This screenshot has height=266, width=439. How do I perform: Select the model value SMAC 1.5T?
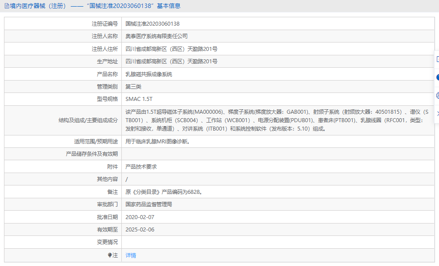pos(140,99)
